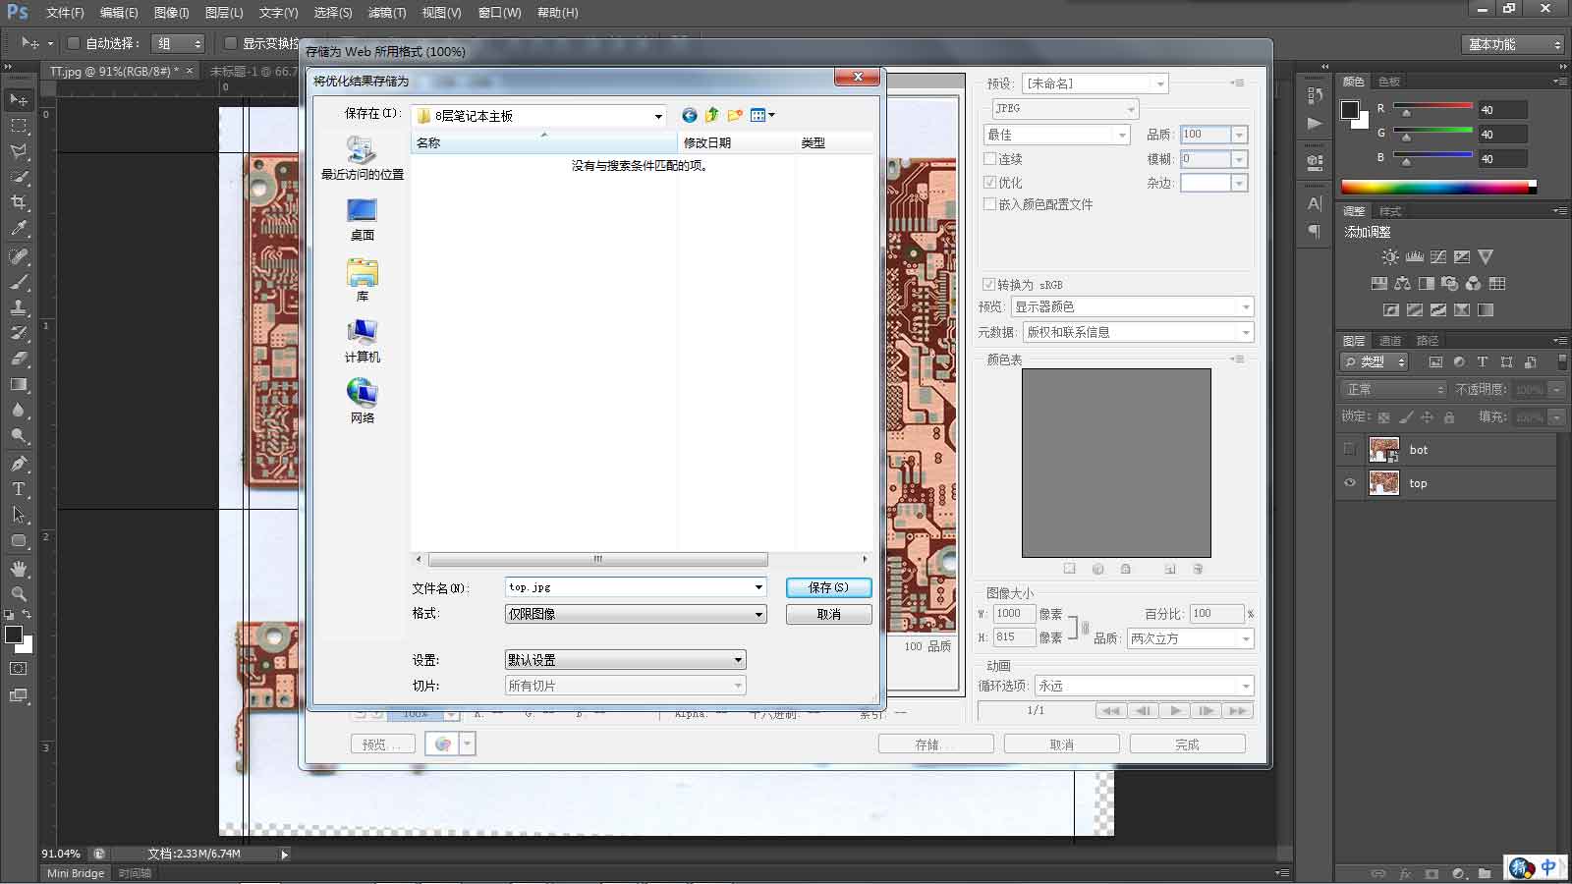Create a new folder in save dialog
This screenshot has height=884, width=1572.
(735, 116)
